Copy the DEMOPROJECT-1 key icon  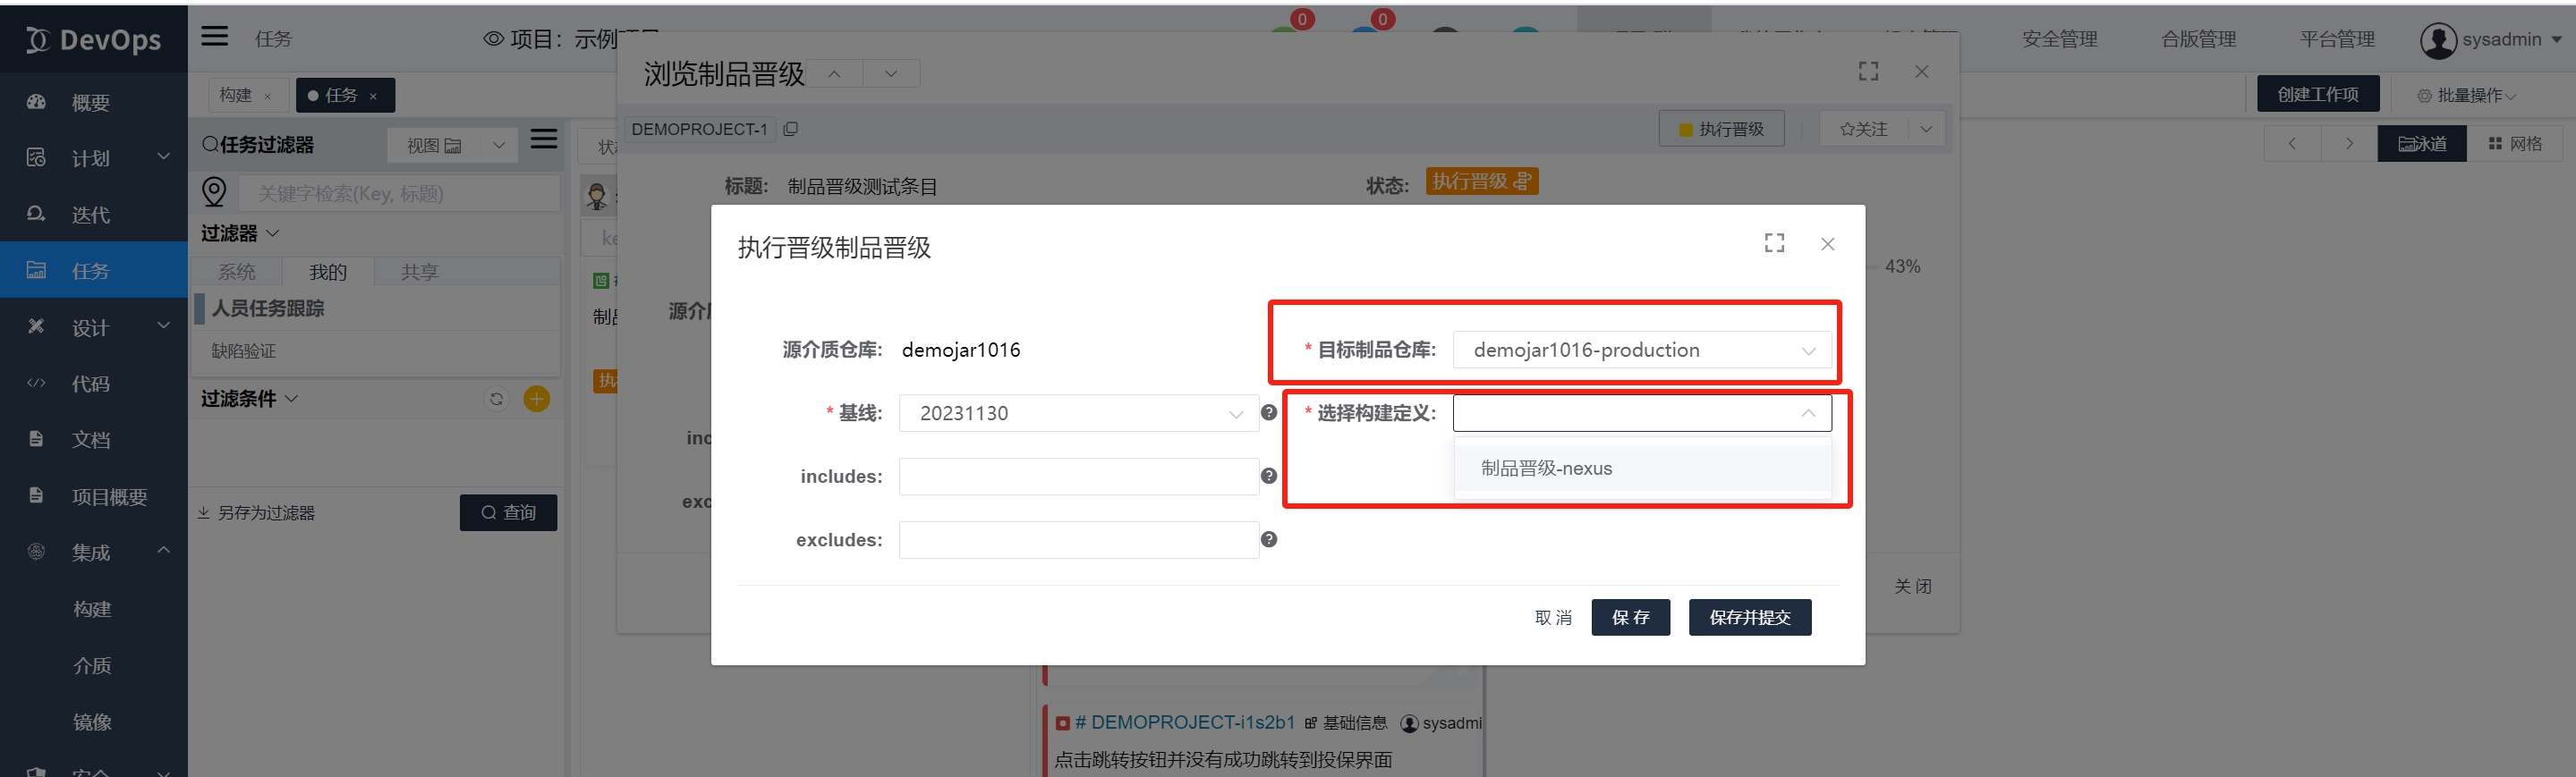pyautogui.click(x=791, y=129)
